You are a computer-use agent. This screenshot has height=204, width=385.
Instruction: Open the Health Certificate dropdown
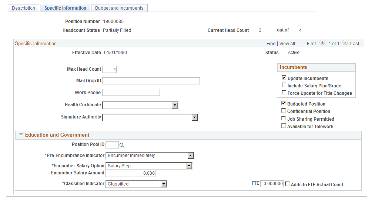click(175, 105)
